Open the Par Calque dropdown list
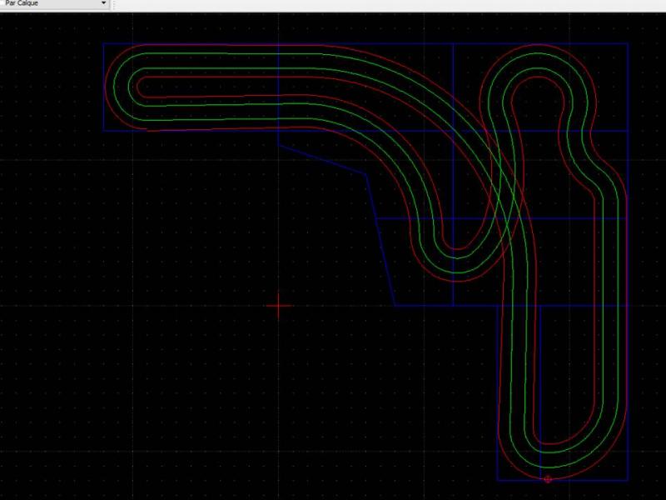This screenshot has width=666, height=500. [54, 4]
